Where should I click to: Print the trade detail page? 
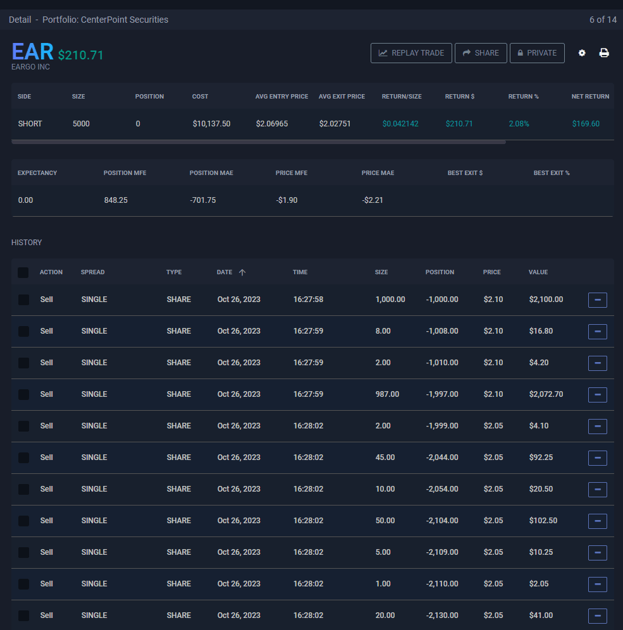coord(603,53)
